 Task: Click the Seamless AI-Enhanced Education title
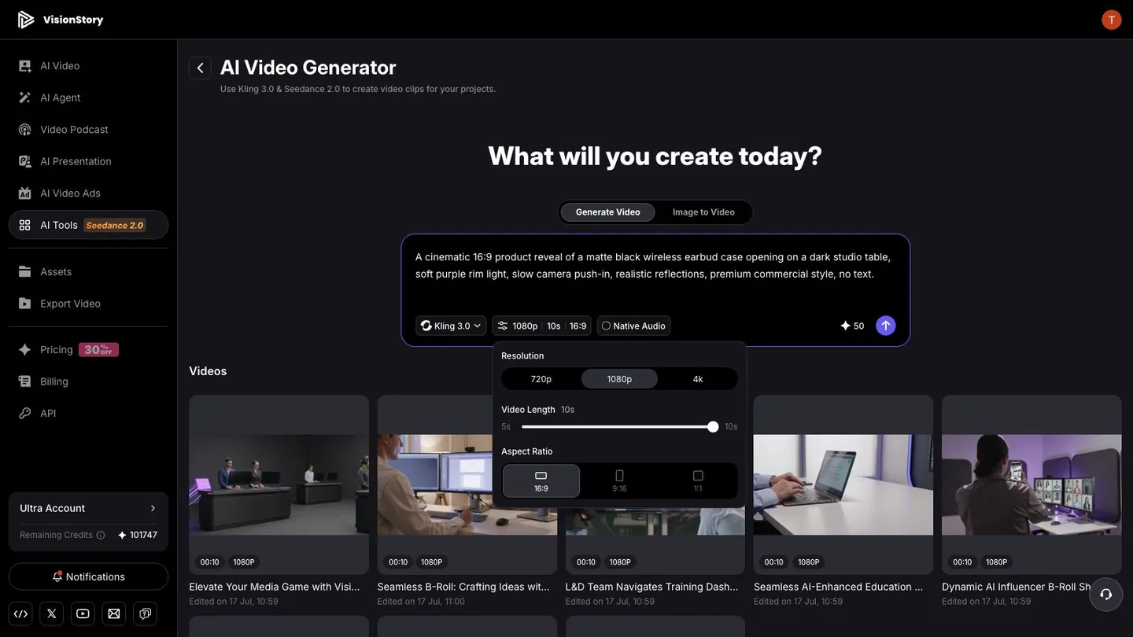point(839,587)
